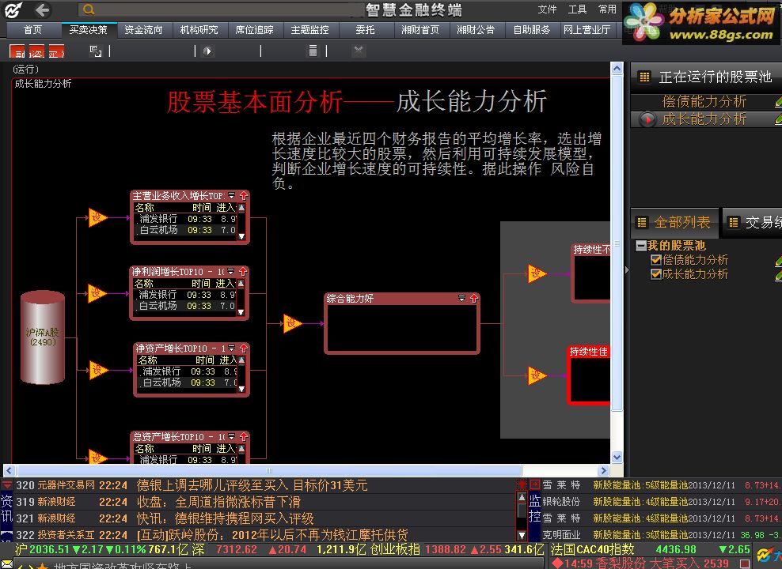Click red up-arrow on 主营业务收入增长 box
The width and height of the screenshot is (782, 569).
244,196
